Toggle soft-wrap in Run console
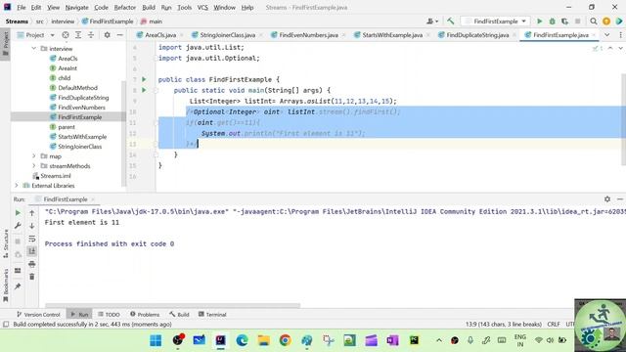 pos(32,239)
